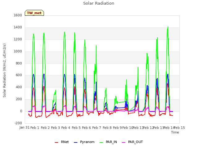The height and width of the screenshot is (148, 198).
Task: Click the 600 y-axis tick label
Action: click(19, 75)
